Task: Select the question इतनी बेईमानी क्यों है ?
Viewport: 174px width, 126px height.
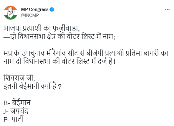Action: pyautogui.click(x=32, y=86)
